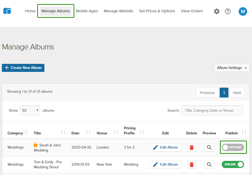The height and width of the screenshot is (175, 252).
Task: Toggle Sarah & John Wedding from offline
Action: (x=233, y=147)
